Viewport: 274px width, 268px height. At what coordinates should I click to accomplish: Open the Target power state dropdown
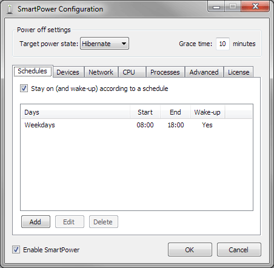click(x=104, y=44)
